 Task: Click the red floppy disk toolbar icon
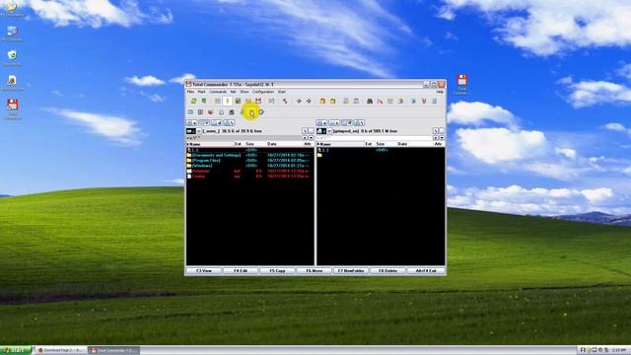(258, 101)
